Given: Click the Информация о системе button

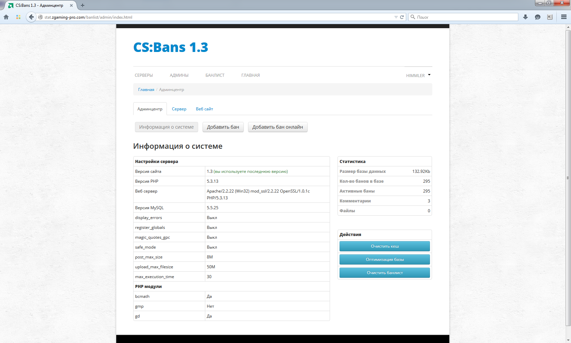Looking at the screenshot, I should click(x=166, y=127).
